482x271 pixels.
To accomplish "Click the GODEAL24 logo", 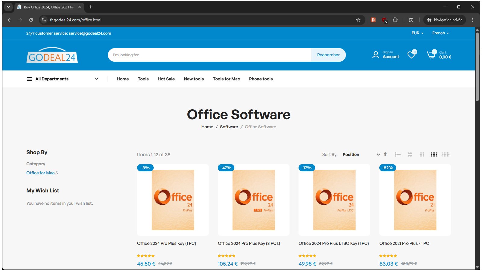I will 52,55.
